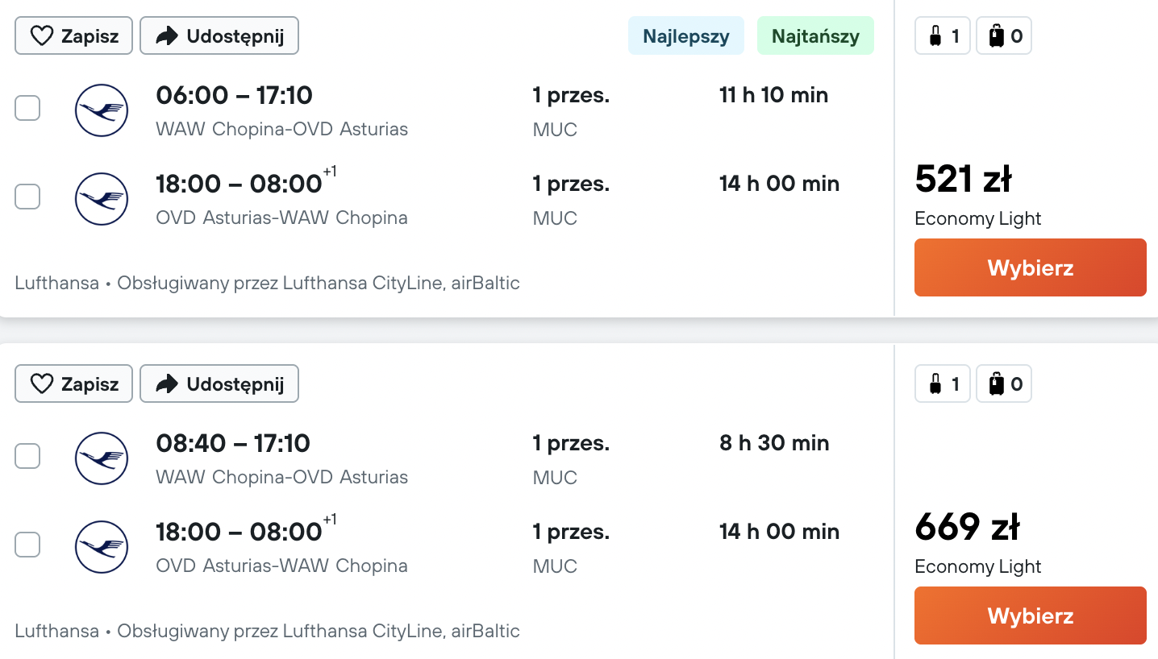Choose the 521 zł offer with Wybierz
This screenshot has height=659, width=1158.
[1031, 267]
